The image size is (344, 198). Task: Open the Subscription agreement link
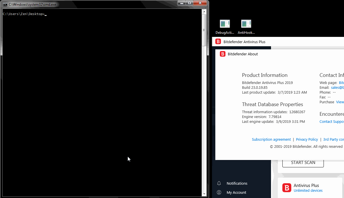(x=271, y=140)
